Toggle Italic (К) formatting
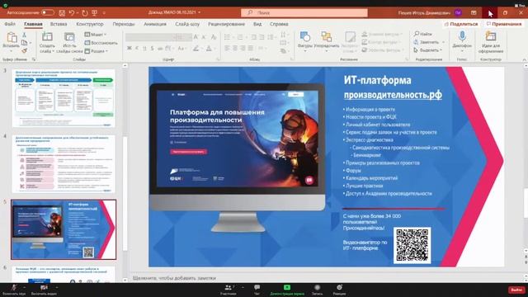528x297 pixels. [137, 49]
